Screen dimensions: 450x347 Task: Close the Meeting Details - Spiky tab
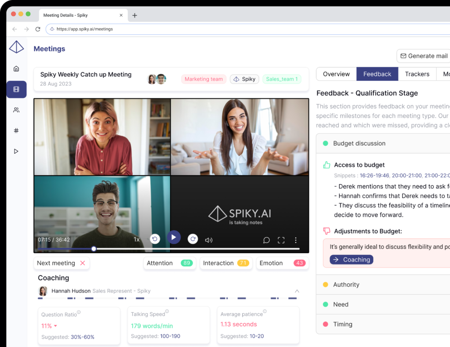pyautogui.click(x=121, y=15)
